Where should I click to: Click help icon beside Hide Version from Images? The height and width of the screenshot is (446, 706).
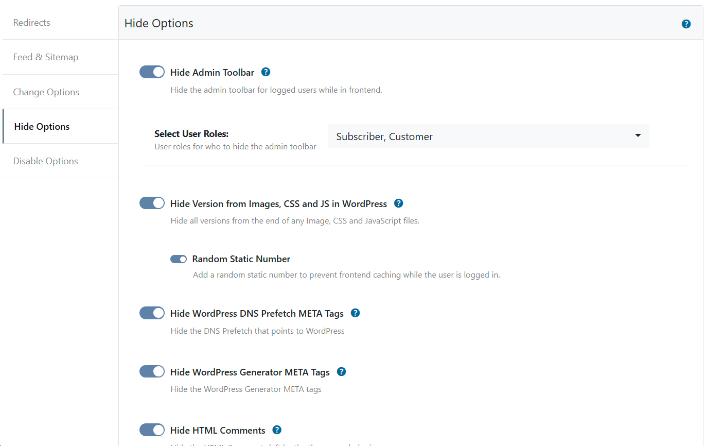[398, 203]
